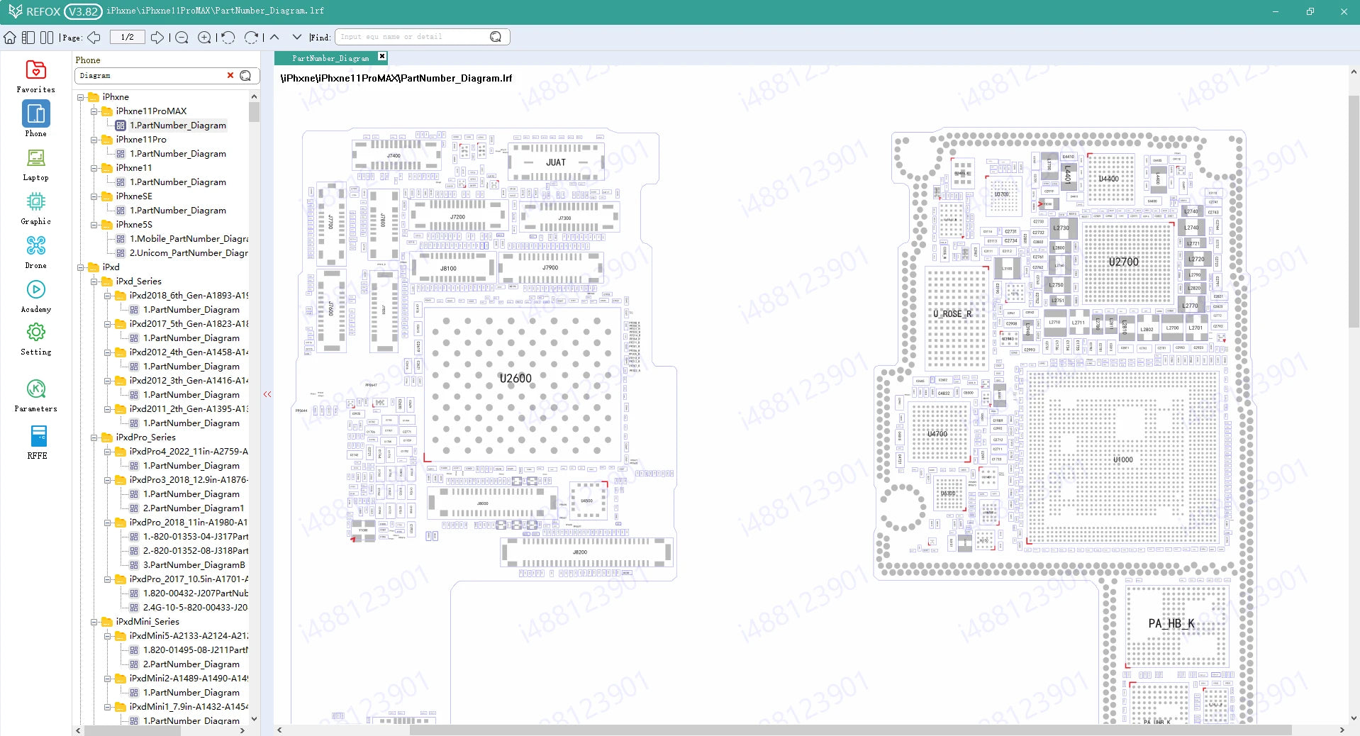Run the Find search with magnifier

[x=496, y=36]
